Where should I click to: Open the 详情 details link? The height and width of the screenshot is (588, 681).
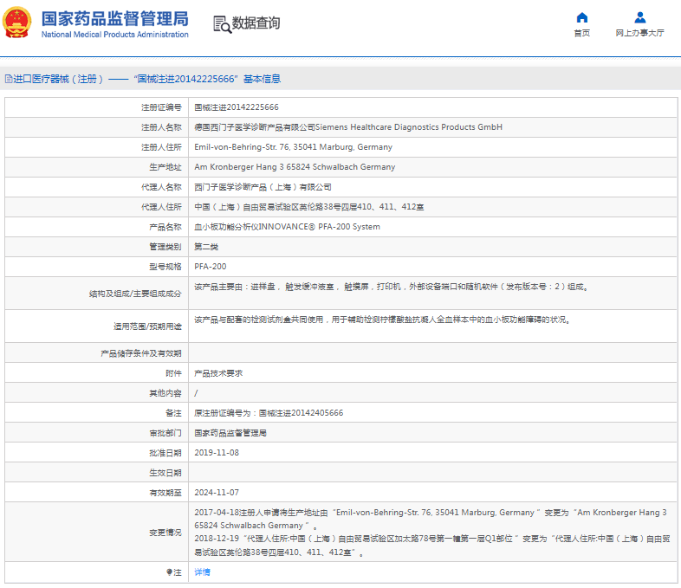coord(202,572)
